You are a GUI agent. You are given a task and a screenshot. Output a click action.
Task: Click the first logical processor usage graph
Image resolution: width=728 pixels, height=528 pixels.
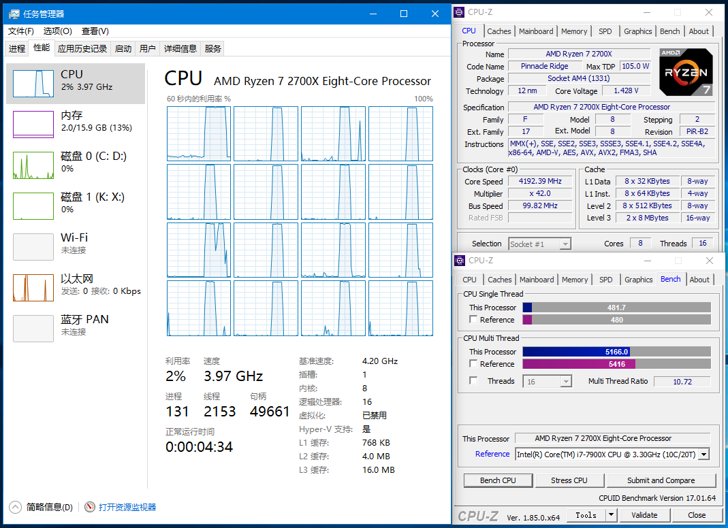pos(199,133)
